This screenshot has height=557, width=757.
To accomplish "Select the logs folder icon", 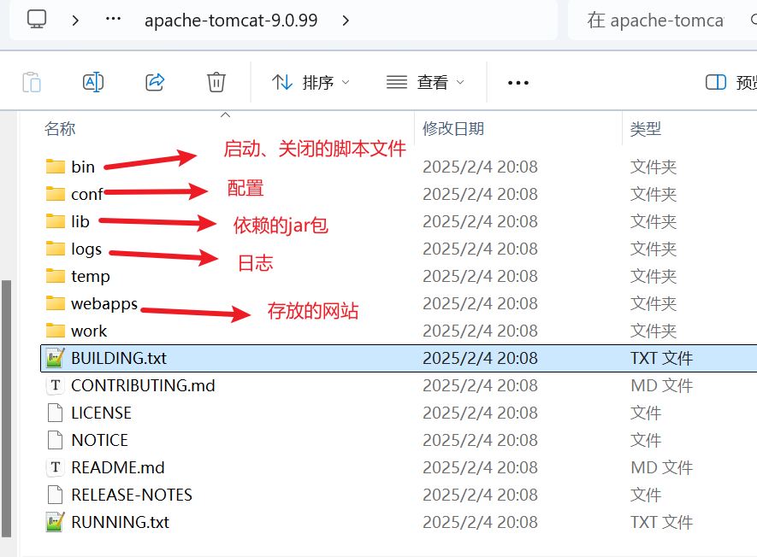I will click(55, 249).
